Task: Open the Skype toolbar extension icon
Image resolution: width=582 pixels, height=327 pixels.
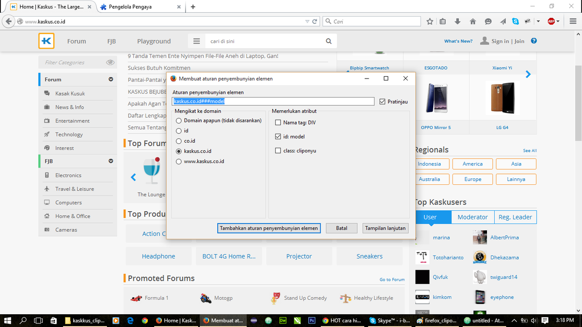Action: point(515,21)
